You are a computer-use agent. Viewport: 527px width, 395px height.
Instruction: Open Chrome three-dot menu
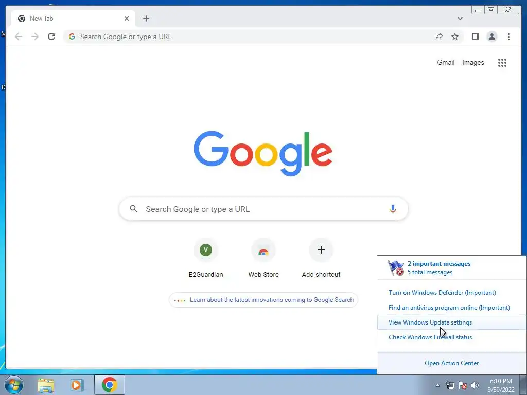(x=508, y=37)
